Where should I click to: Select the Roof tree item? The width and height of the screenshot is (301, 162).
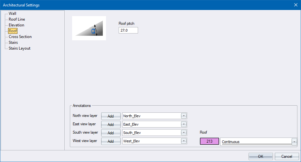click(x=13, y=31)
